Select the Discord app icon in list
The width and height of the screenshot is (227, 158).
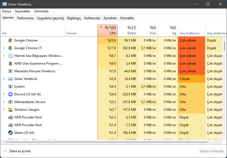pos(10,94)
